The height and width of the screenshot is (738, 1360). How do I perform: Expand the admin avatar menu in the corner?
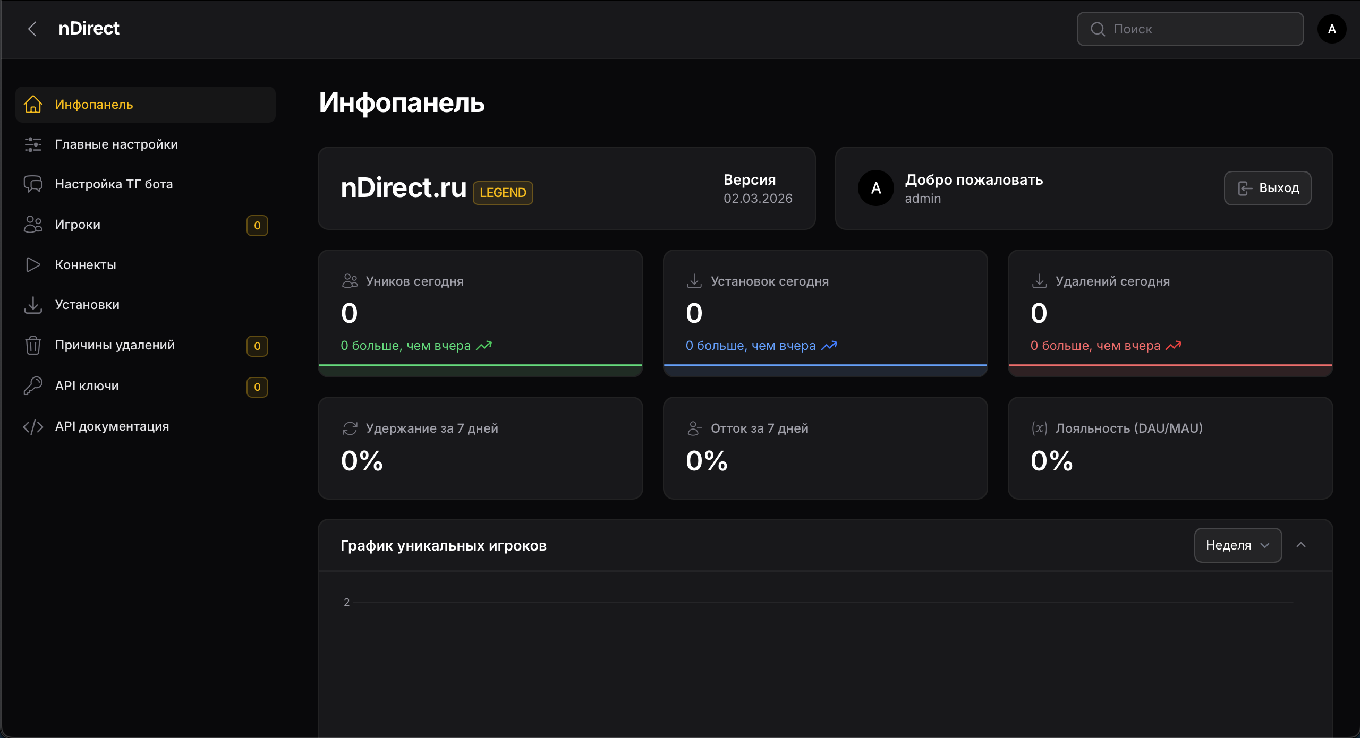click(1331, 29)
